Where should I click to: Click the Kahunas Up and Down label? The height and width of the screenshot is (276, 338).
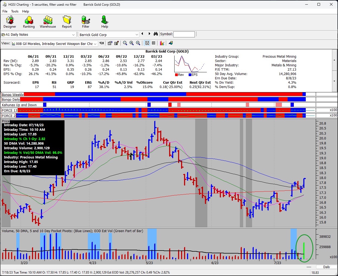(19, 105)
